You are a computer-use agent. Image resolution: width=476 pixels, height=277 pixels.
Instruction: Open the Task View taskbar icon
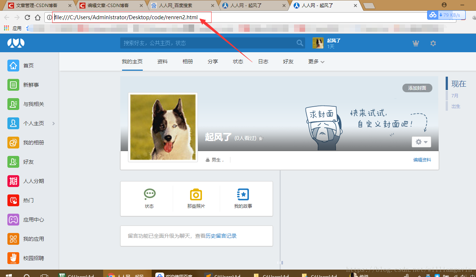point(44,275)
